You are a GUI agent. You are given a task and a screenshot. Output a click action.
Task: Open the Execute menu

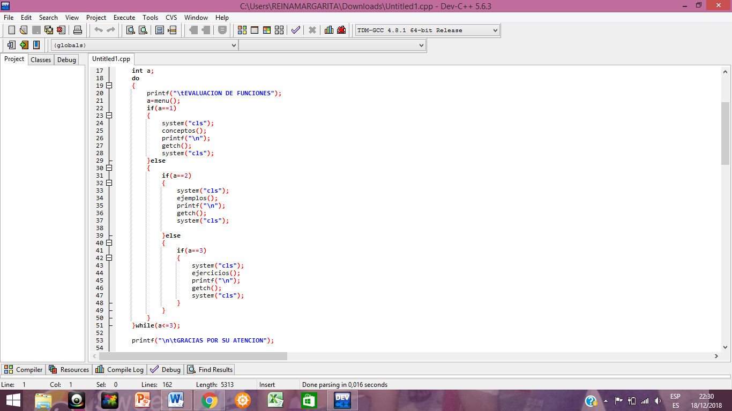click(x=124, y=18)
